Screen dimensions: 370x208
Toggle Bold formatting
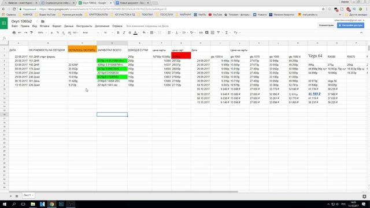(x=118, y=32)
